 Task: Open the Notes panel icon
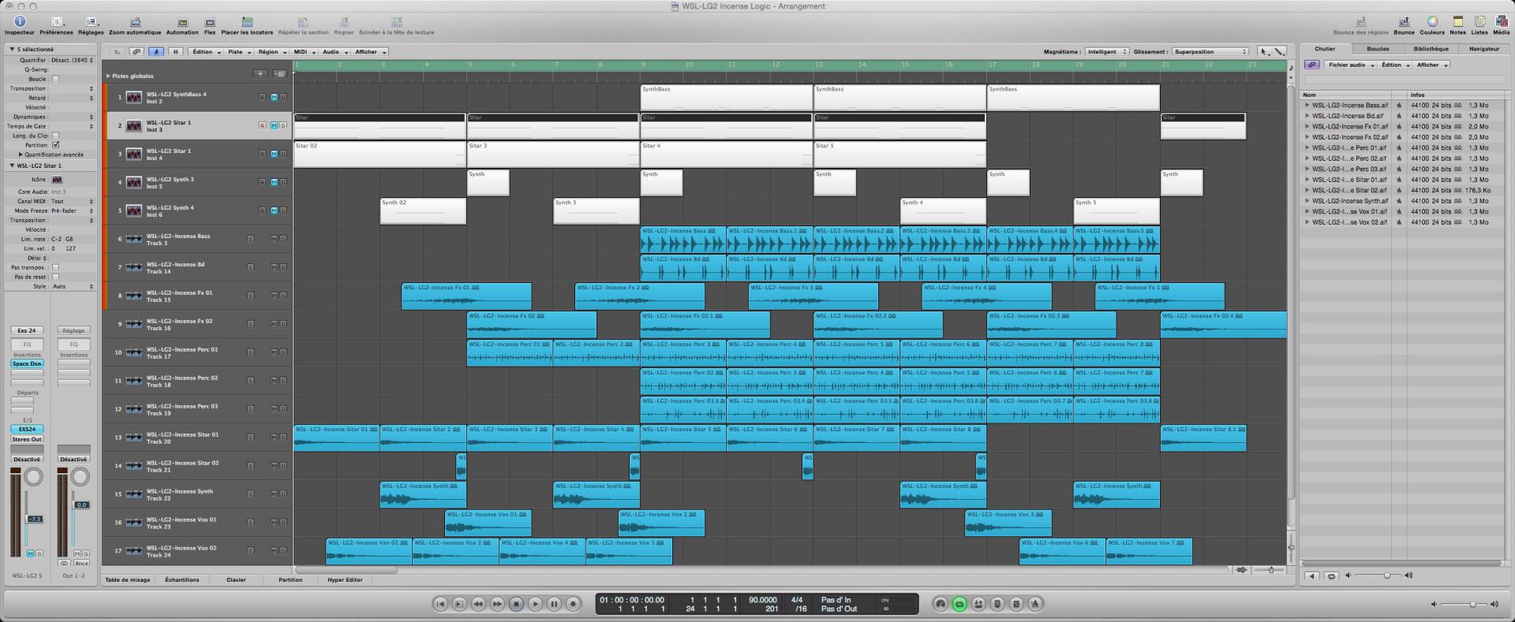1457,22
